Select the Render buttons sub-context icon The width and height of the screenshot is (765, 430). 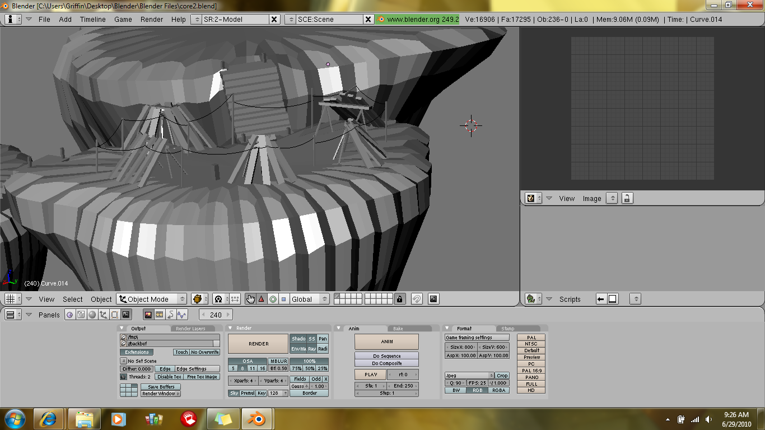point(148,315)
